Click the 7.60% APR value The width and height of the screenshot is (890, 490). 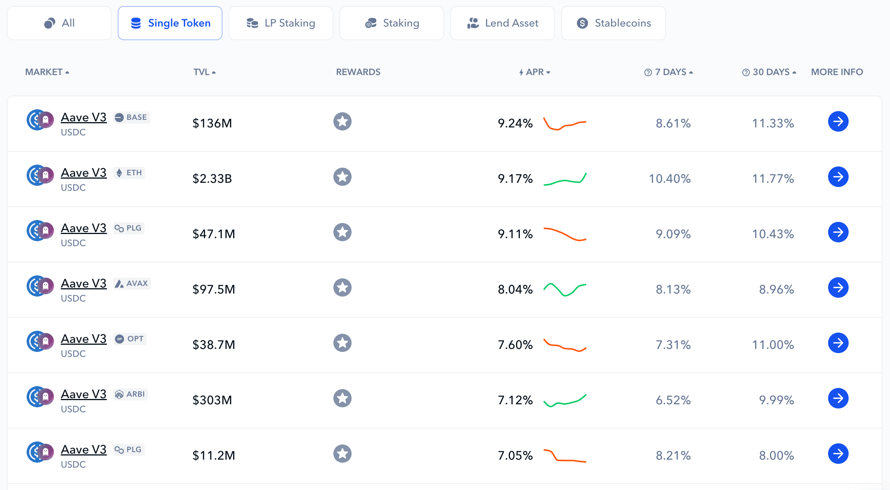[x=515, y=345]
